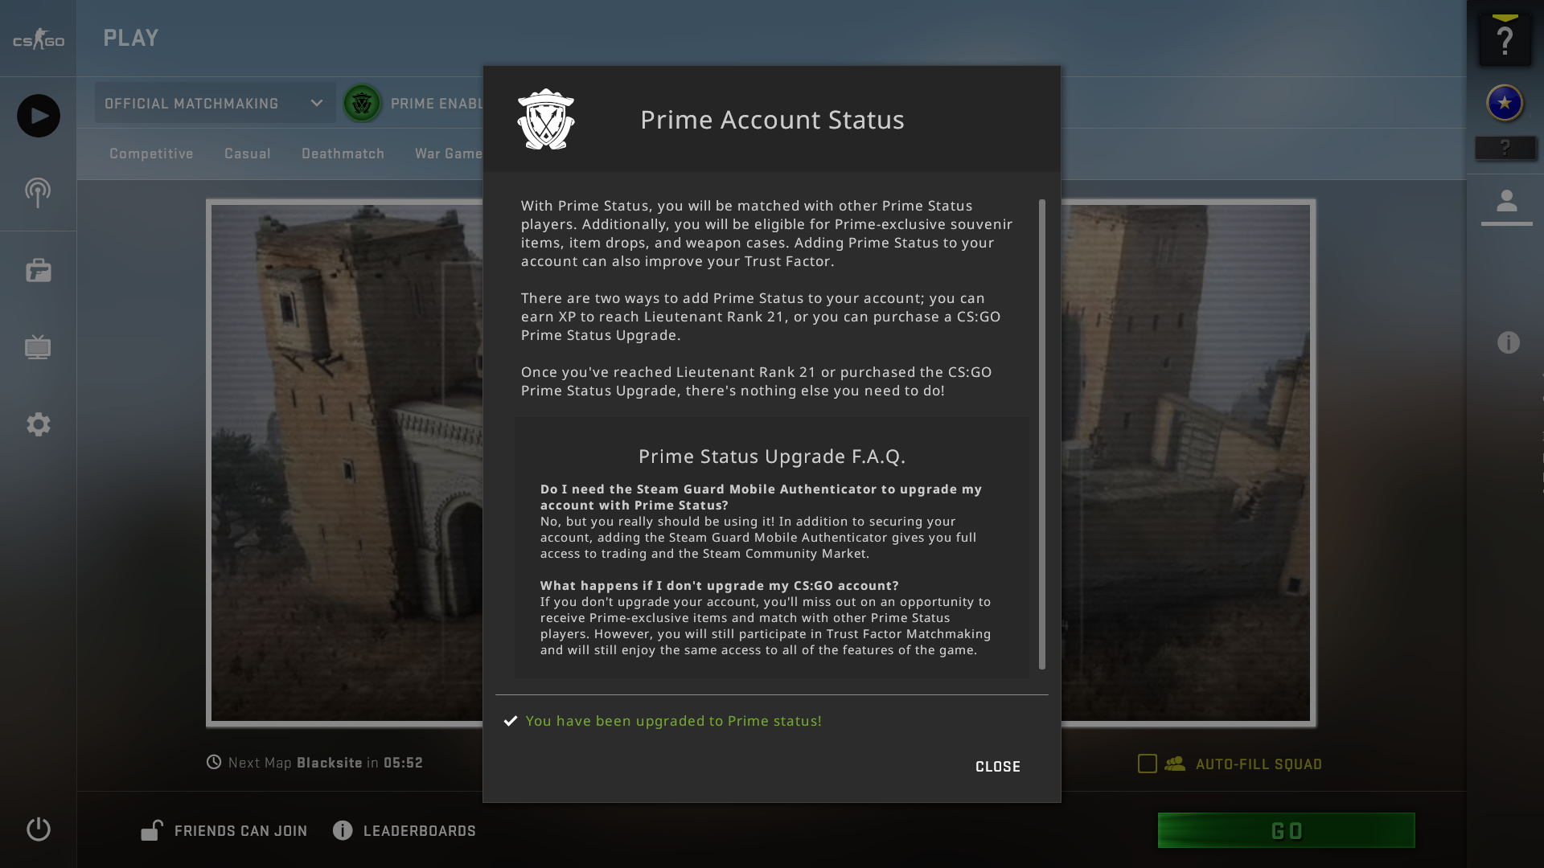Viewport: 1544px width, 868px height.
Task: Click the profile silhouette icon top right
Action: pyautogui.click(x=1506, y=203)
